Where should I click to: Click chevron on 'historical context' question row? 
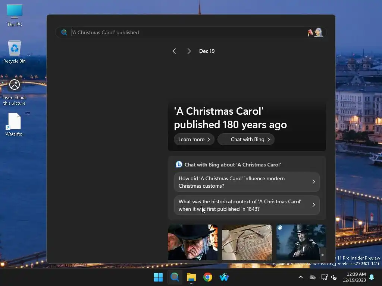click(314, 205)
